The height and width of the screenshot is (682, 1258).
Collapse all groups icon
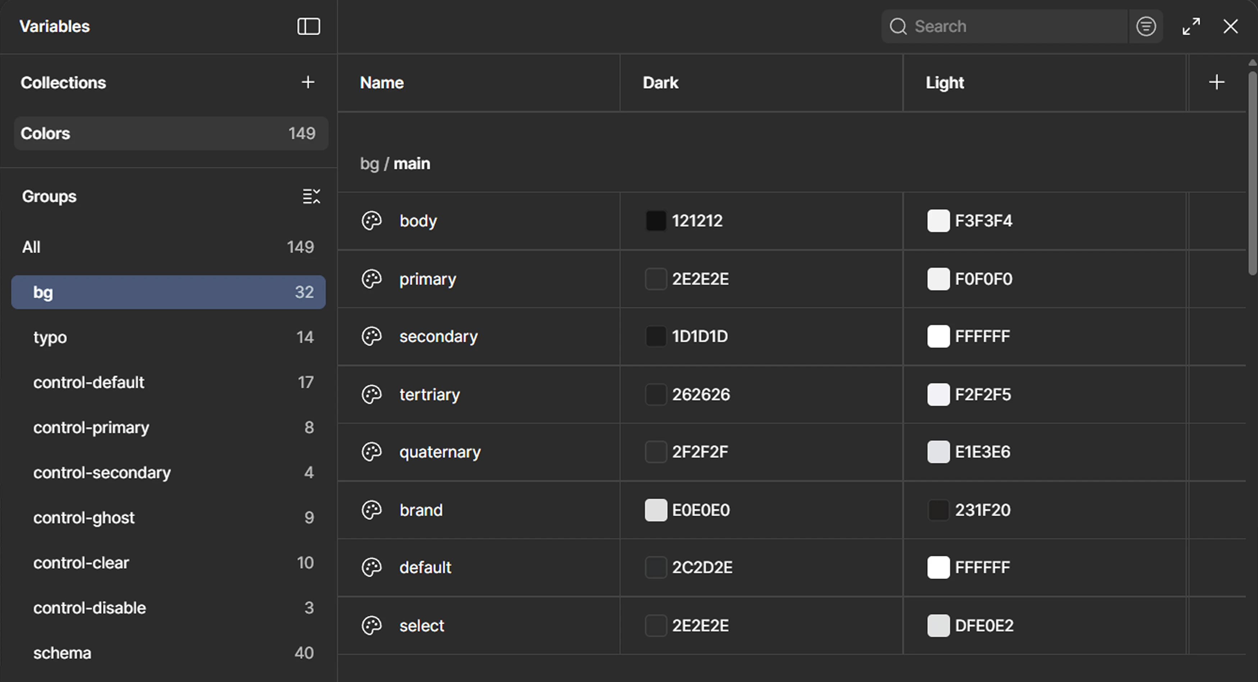coord(311,196)
